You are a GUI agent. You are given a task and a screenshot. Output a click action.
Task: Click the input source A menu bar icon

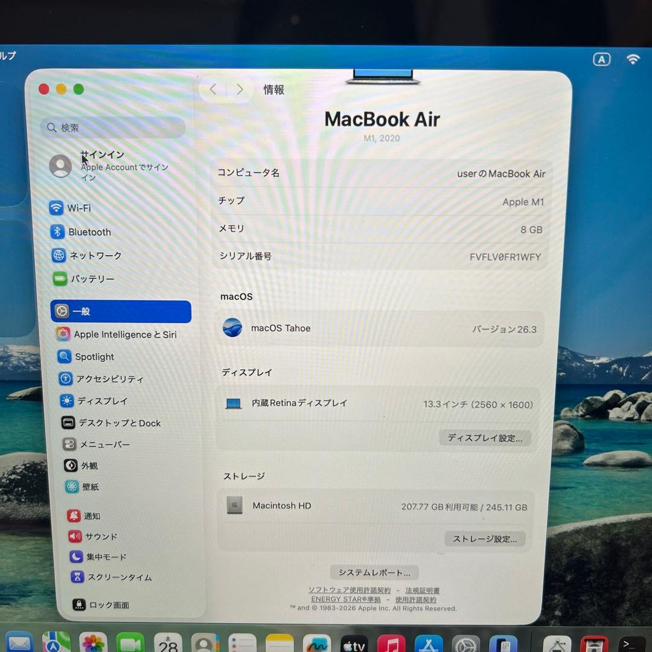[x=602, y=59]
